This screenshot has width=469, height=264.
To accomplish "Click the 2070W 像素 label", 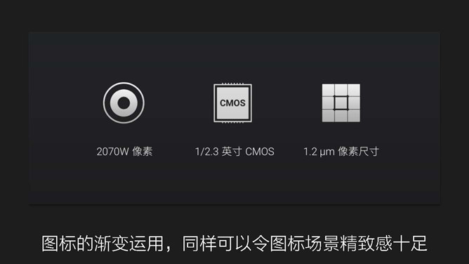I will pyautogui.click(x=124, y=151).
